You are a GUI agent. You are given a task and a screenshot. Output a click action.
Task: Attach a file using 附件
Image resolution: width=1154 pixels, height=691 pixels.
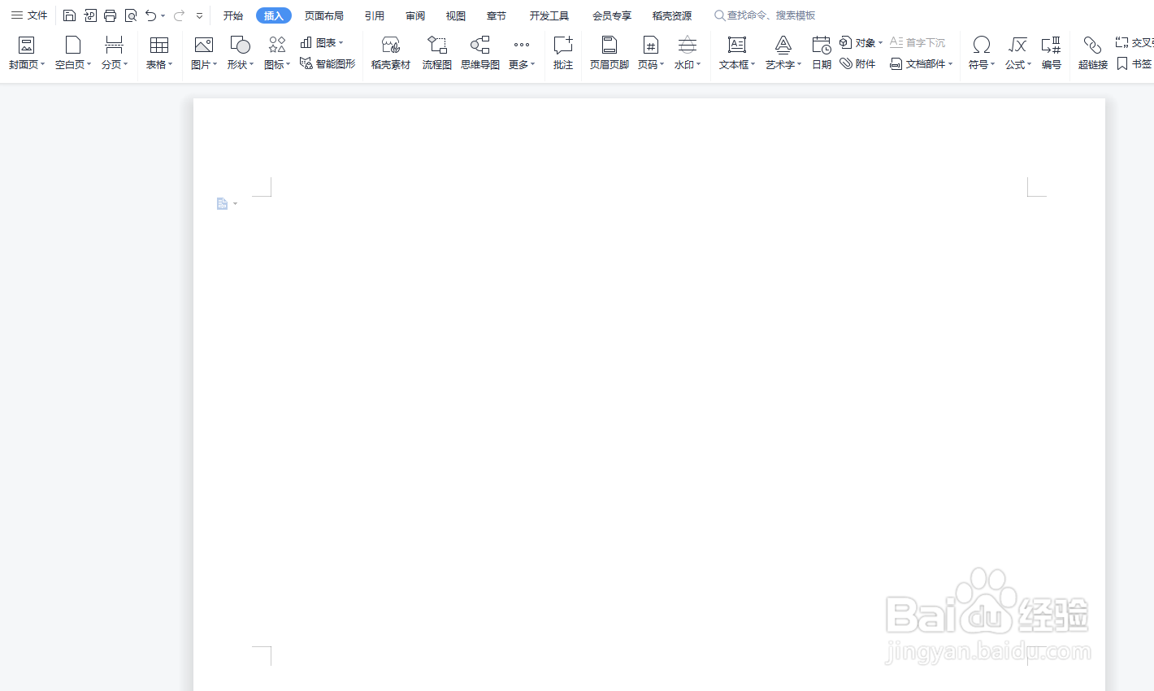point(858,63)
